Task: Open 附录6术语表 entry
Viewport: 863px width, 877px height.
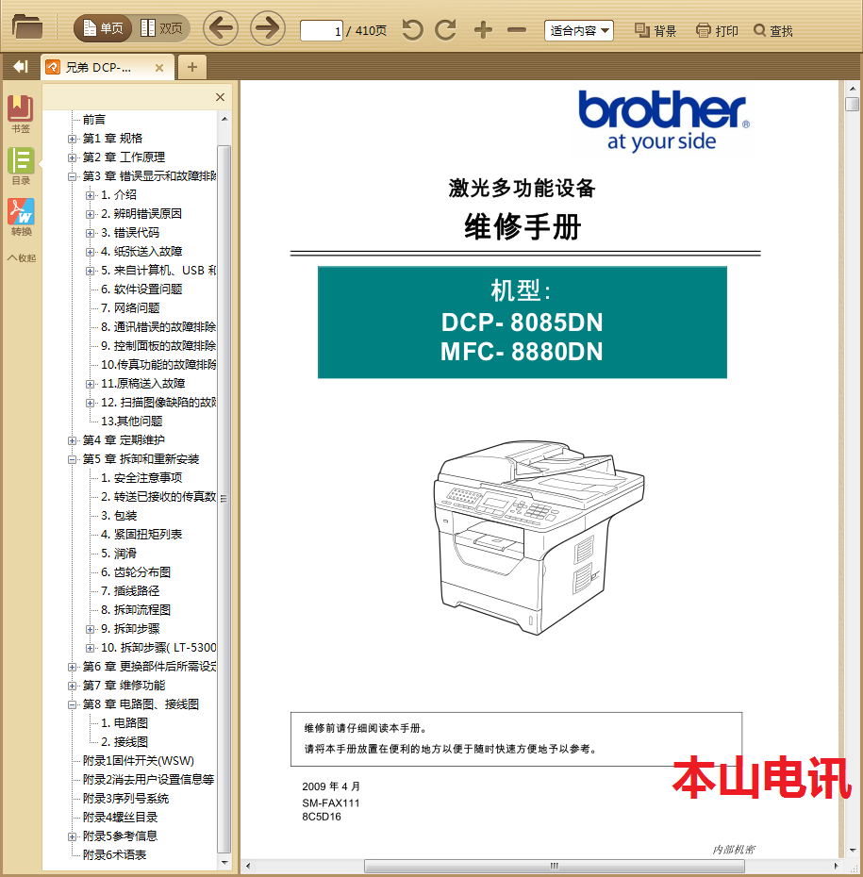Action: (115, 855)
